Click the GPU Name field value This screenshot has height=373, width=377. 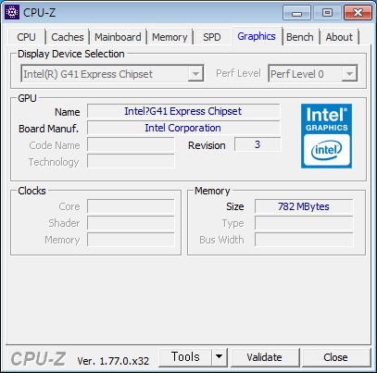coord(183,111)
